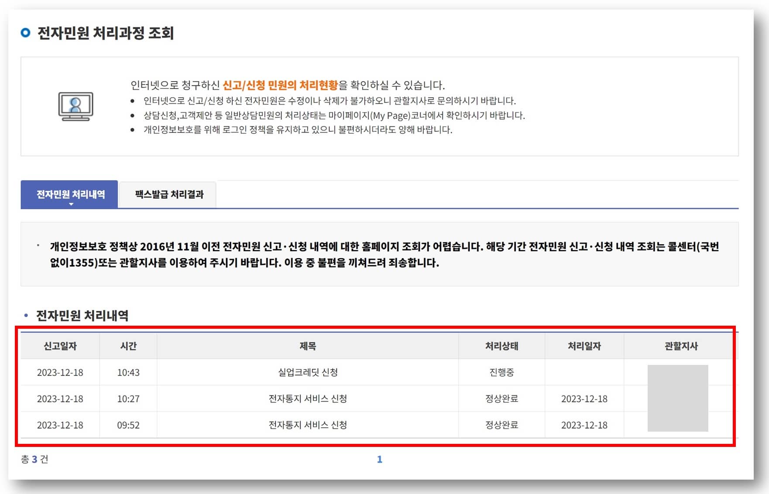
Task: Click the 총 3 건 record count text
Action: 35,459
